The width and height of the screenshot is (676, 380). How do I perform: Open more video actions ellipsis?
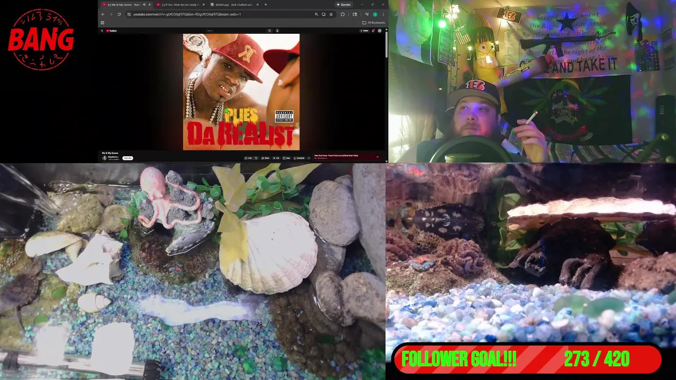pos(308,158)
